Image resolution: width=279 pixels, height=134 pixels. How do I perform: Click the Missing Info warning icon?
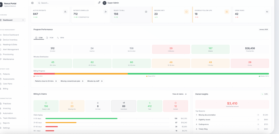click(186, 12)
